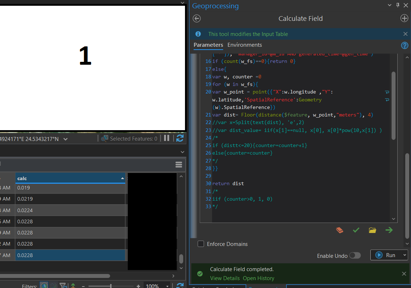The height and width of the screenshot is (288, 411).
Task: Import an expression via the folder icon
Action: tap(372, 230)
